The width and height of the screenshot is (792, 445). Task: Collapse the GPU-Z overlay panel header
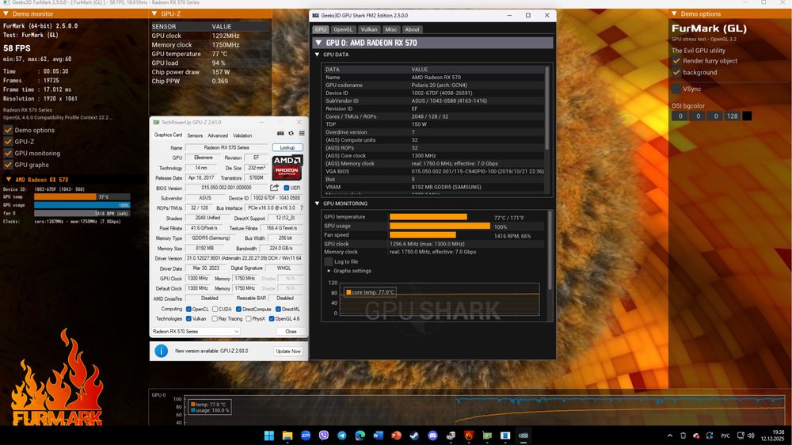pos(154,13)
